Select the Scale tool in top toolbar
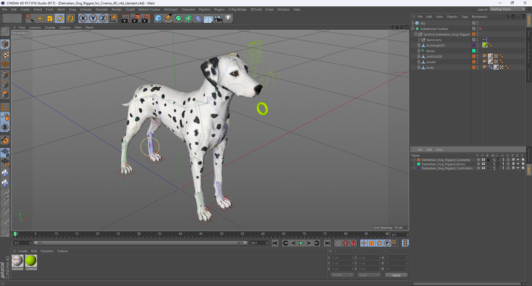This screenshot has height=286, width=532. point(50,19)
